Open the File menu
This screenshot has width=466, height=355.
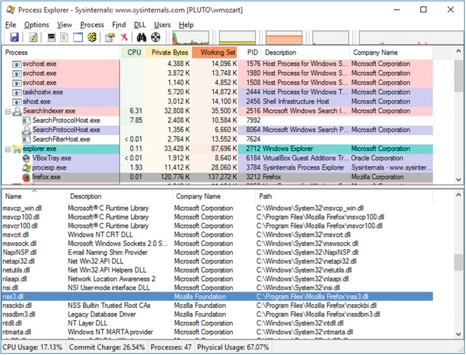11,25
